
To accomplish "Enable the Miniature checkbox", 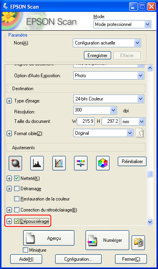I will (25, 250).
